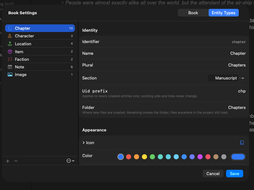Pick the purple magenta color swatch
254x190 pixels.
coord(200,157)
